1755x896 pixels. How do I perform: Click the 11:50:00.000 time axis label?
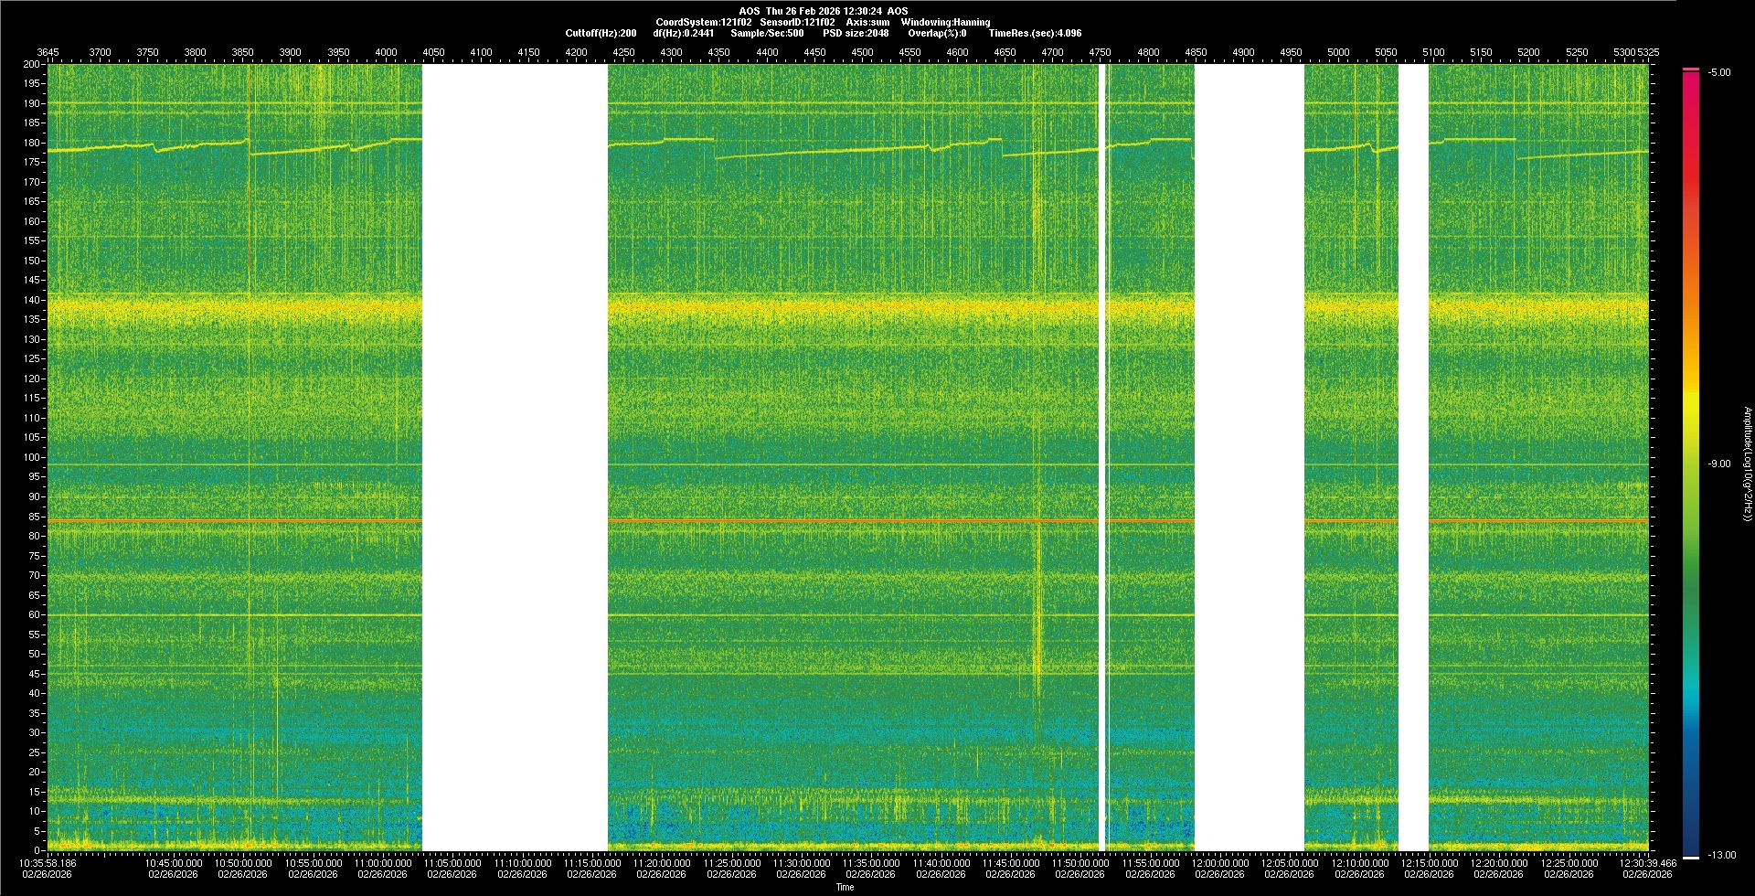pos(1080,862)
